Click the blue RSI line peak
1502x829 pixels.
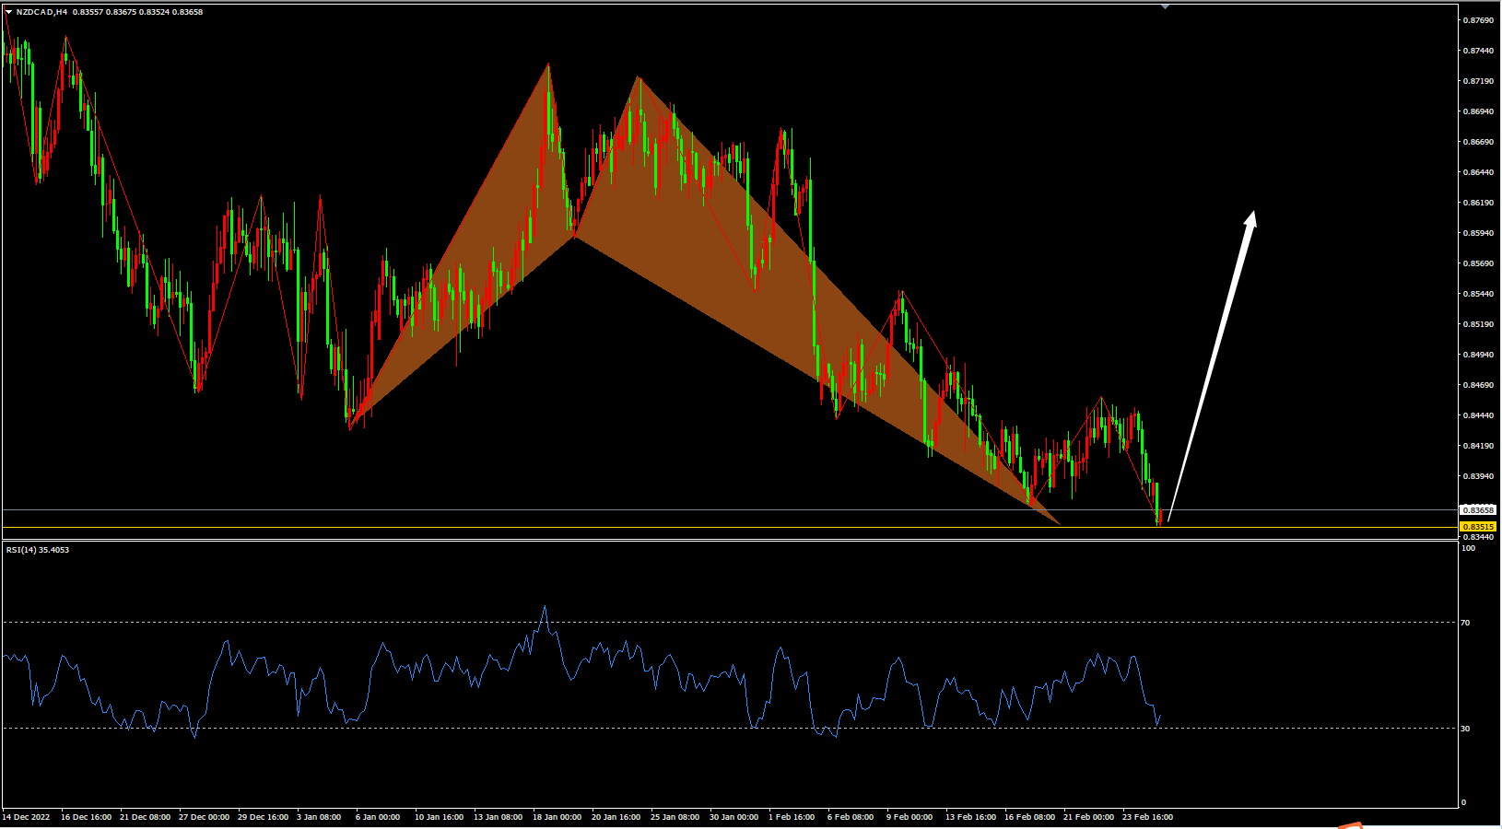pyautogui.click(x=545, y=607)
